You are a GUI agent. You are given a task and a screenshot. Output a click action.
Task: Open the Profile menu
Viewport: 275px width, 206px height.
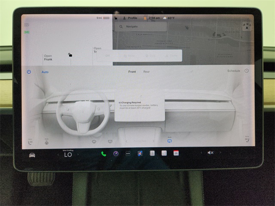point(130,18)
